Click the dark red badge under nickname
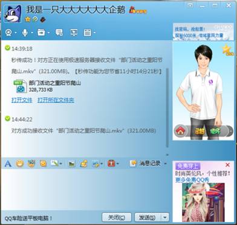Screen dimensions: 237x225 43,19
